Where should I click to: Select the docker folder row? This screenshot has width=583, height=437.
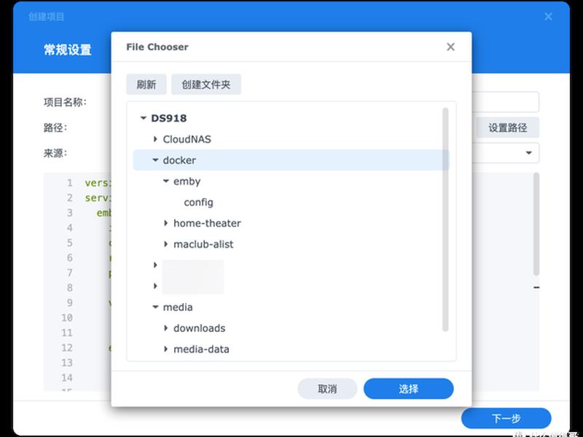pos(291,160)
